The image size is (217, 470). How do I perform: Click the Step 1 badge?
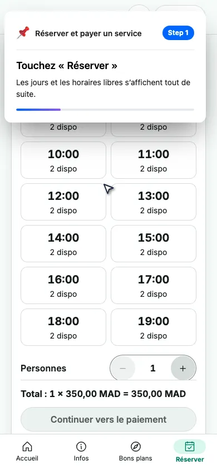[x=179, y=33]
